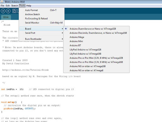Close the open Tools menu
The image size is (162, 122).
[x=22, y=6]
